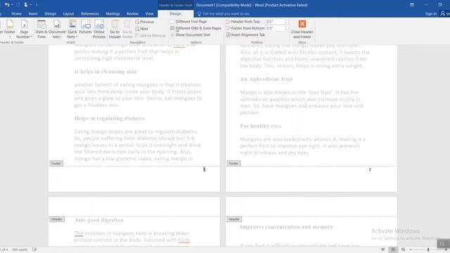The width and height of the screenshot is (450, 253).
Task: Click Close Header and Footer
Action: [302, 29]
